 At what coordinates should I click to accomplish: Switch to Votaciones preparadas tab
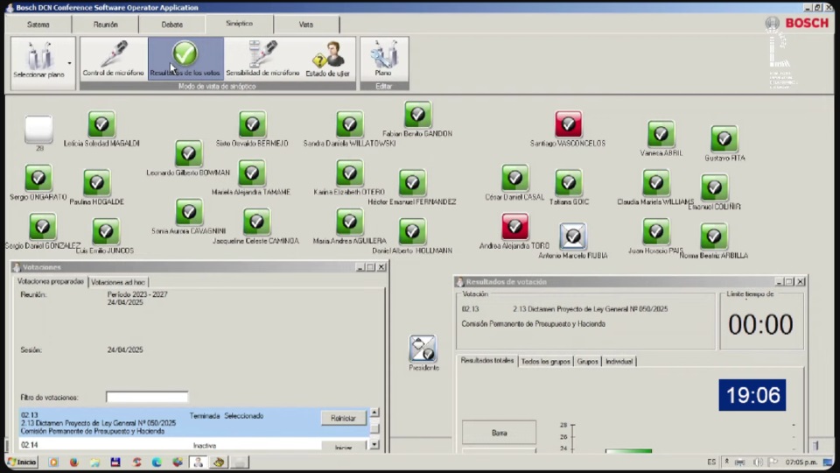[51, 281]
